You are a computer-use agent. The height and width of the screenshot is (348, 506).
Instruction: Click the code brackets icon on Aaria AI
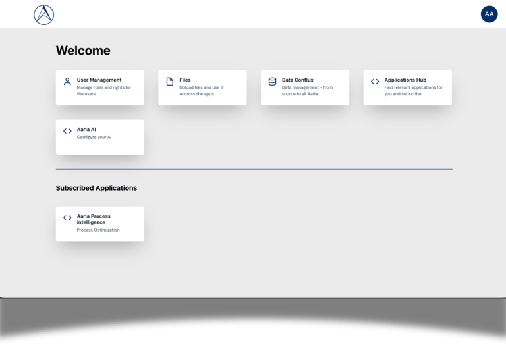point(67,131)
